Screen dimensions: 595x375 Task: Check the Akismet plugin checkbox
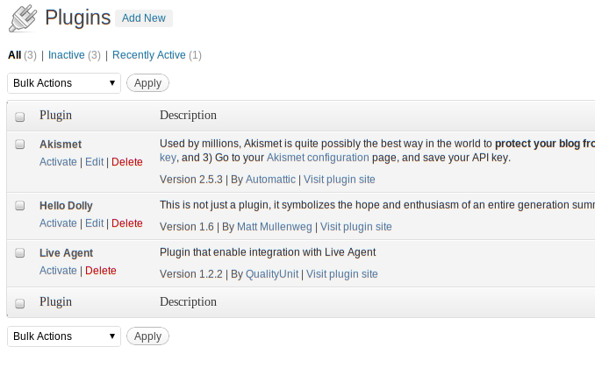19,145
